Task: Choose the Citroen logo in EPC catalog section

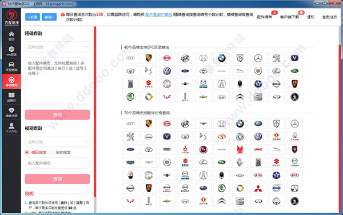Action: click(240, 97)
